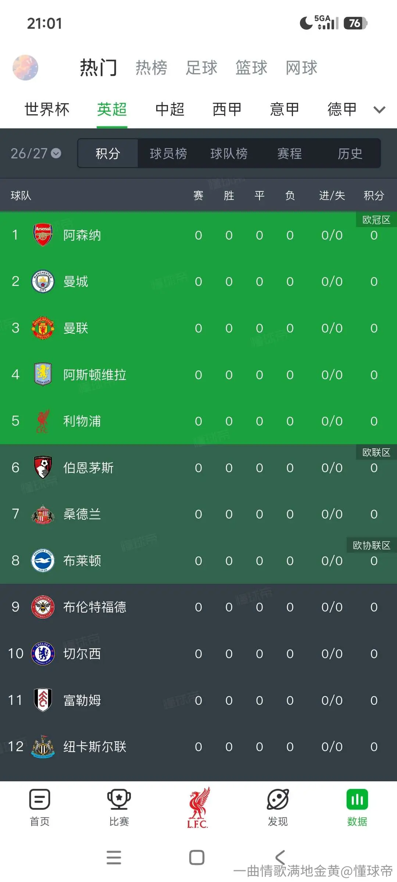This screenshot has height=882, width=397.
Task: Sort by the 积分 column header
Action: pos(374,196)
